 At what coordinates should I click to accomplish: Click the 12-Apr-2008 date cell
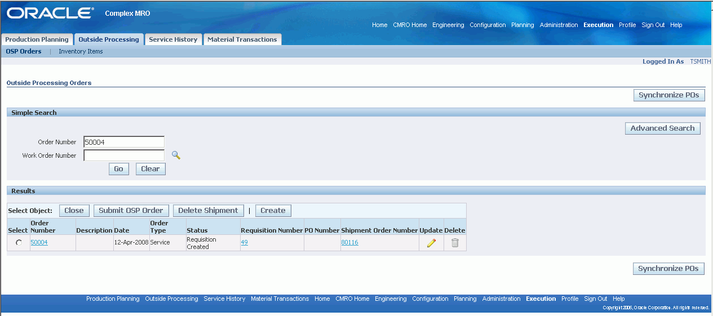[131, 243]
